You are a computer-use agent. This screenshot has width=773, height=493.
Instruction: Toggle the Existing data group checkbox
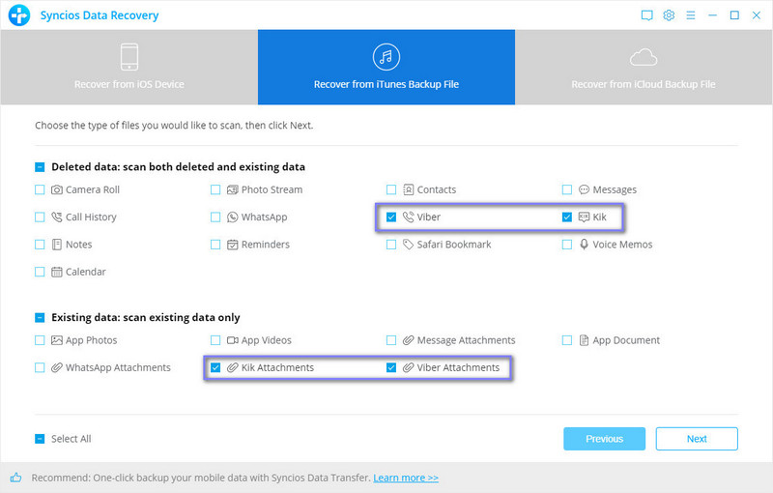(x=40, y=318)
